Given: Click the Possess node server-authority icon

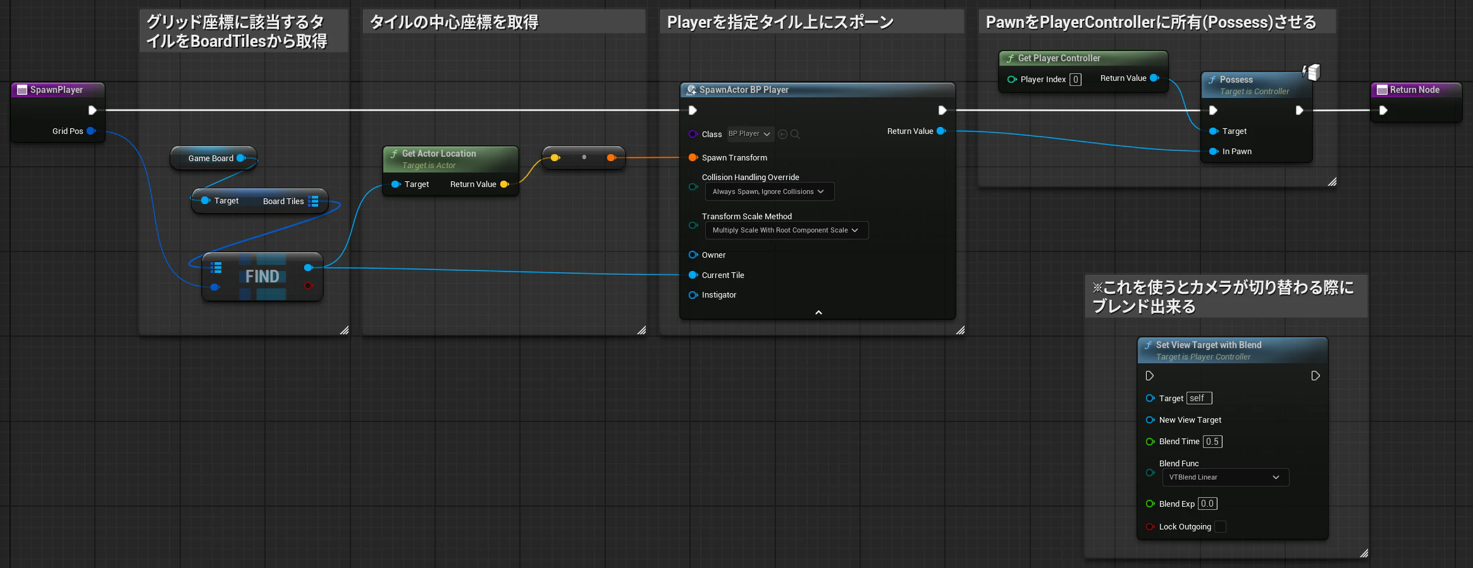Looking at the screenshot, I should coord(1311,72).
